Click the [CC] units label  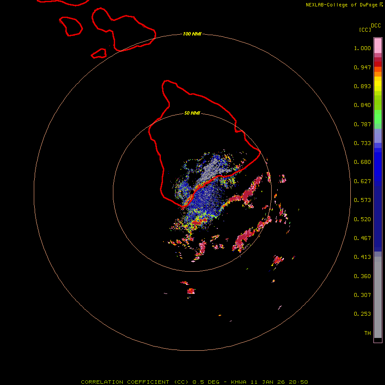coord(365,30)
